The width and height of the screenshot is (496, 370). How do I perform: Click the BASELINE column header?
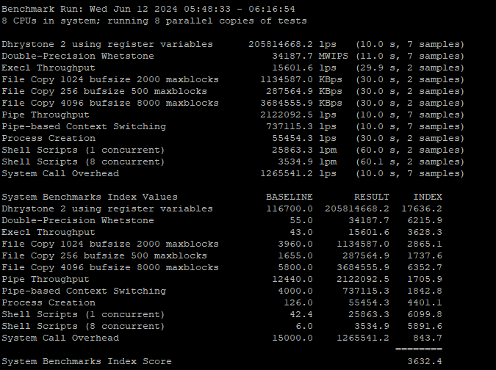point(289,197)
